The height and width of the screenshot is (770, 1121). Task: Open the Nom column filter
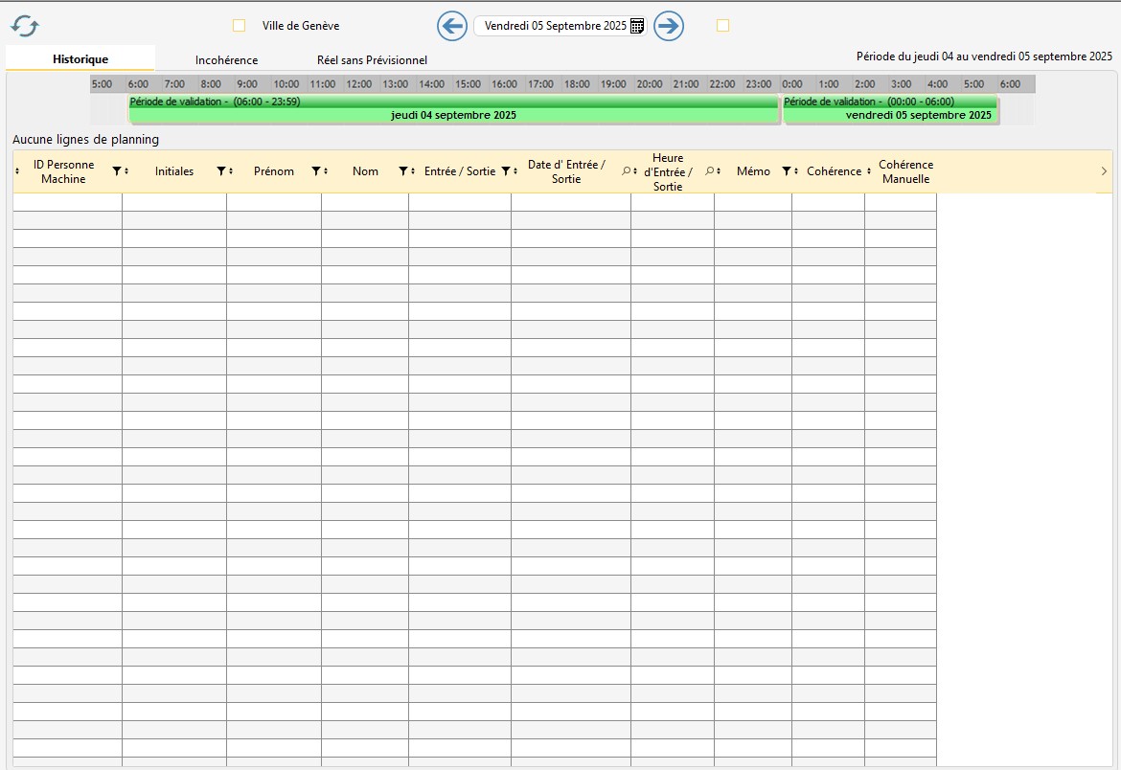(403, 171)
